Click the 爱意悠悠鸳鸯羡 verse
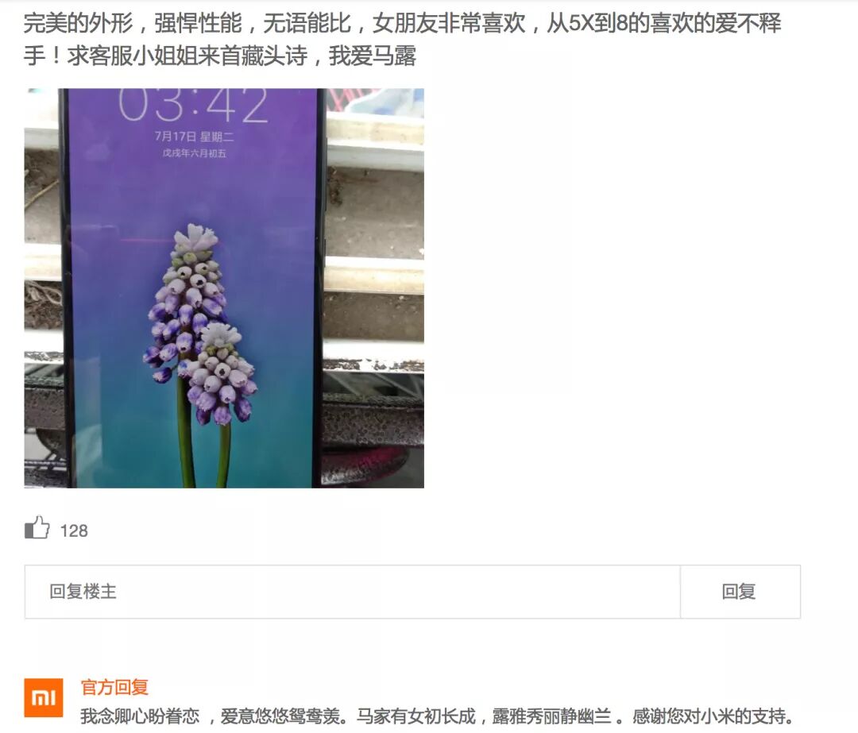Image resolution: width=858 pixels, height=733 pixels. point(280,716)
